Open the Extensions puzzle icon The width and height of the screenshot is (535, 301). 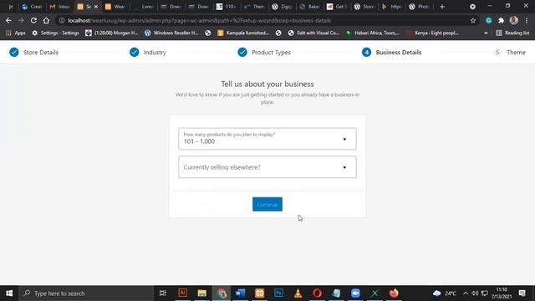(501, 20)
